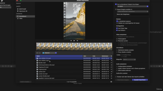This screenshot has width=163, height=91.
Task: Select 'Neues Ereignis erstellen in' radio button
Action: pyautogui.click(x=116, y=9)
